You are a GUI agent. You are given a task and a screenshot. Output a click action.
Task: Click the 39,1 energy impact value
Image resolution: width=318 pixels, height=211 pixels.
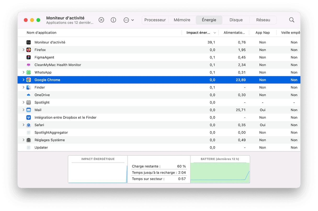point(211,42)
